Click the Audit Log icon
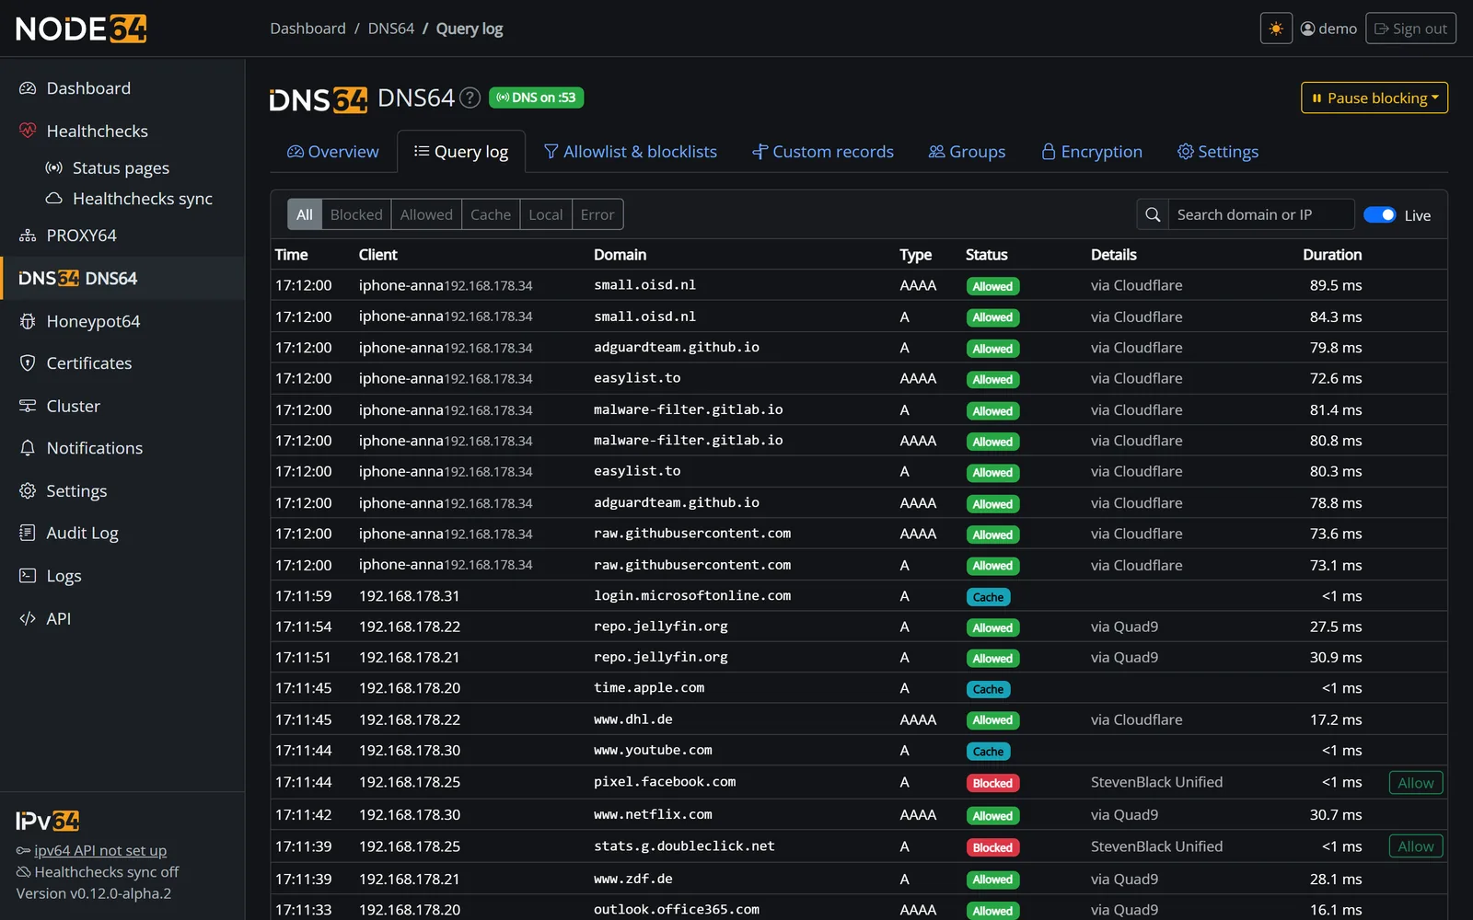1473x920 pixels. 28,533
